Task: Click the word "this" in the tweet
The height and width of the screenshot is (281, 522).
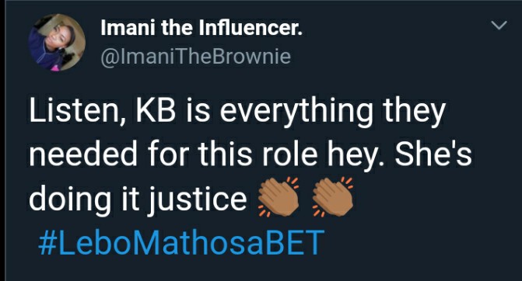Action: (225, 154)
